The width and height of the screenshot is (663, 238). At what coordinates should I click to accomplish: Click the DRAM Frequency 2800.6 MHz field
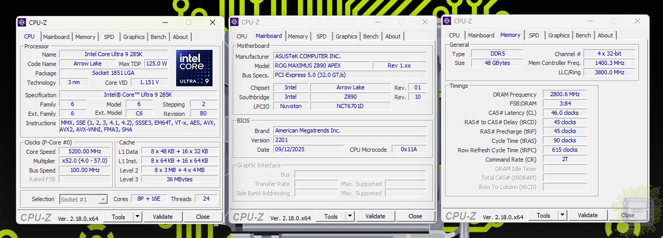click(x=565, y=95)
